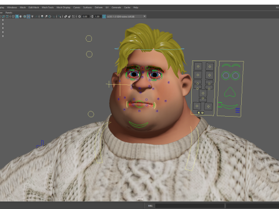Select right eye circle in face GUI panel
This screenshot has height=209, width=279.
coord(236,75)
